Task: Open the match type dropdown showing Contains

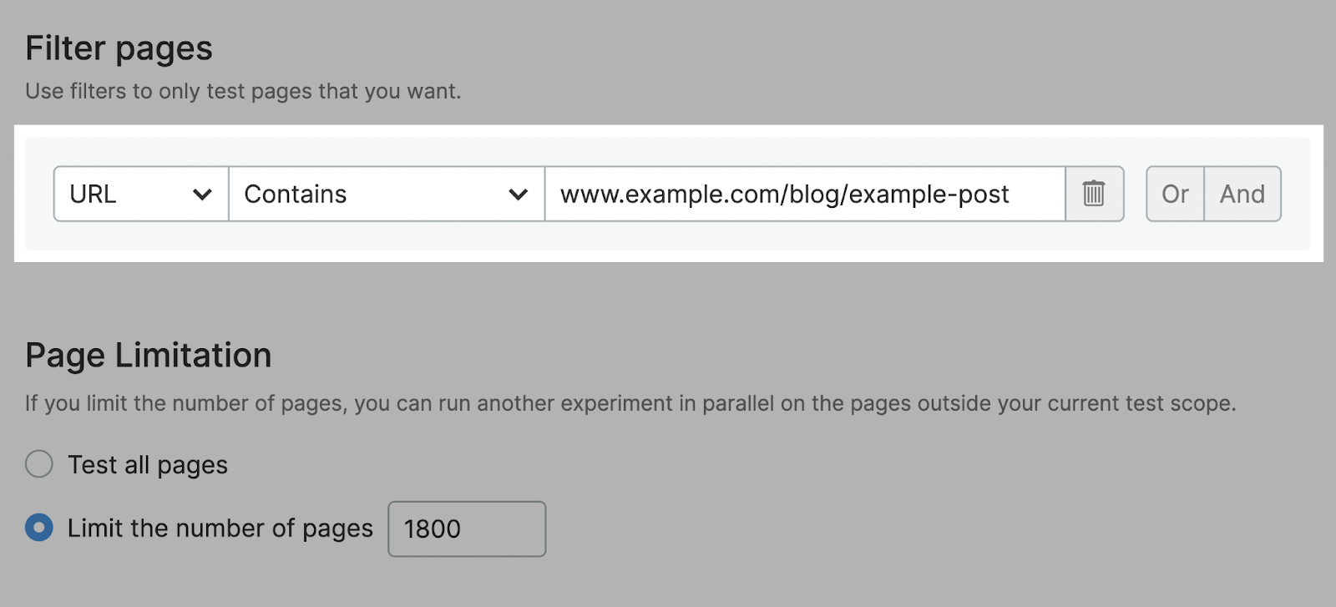Action: [384, 194]
